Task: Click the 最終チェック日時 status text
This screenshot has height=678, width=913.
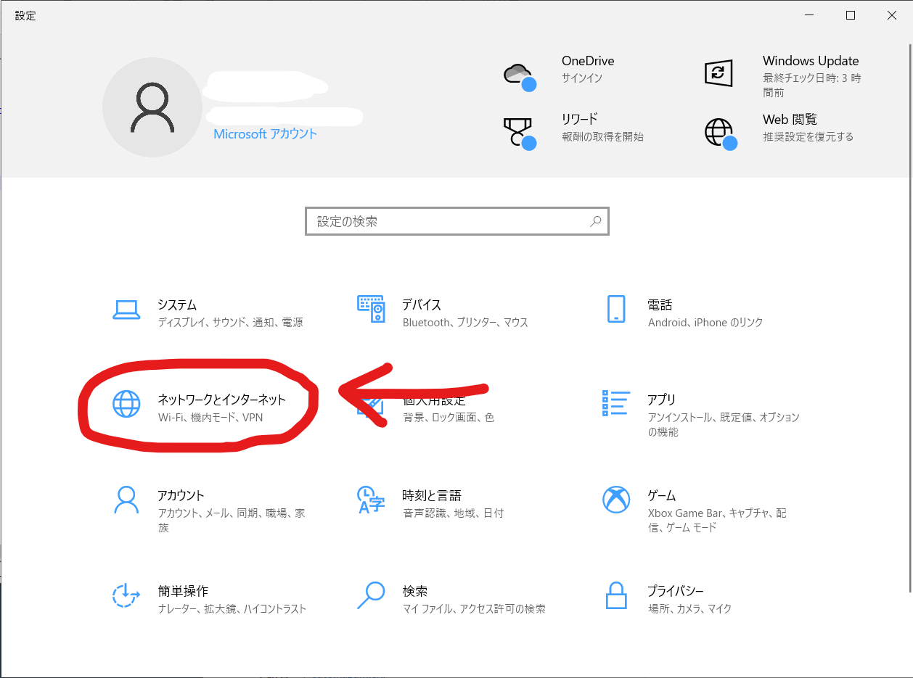Action: [811, 86]
